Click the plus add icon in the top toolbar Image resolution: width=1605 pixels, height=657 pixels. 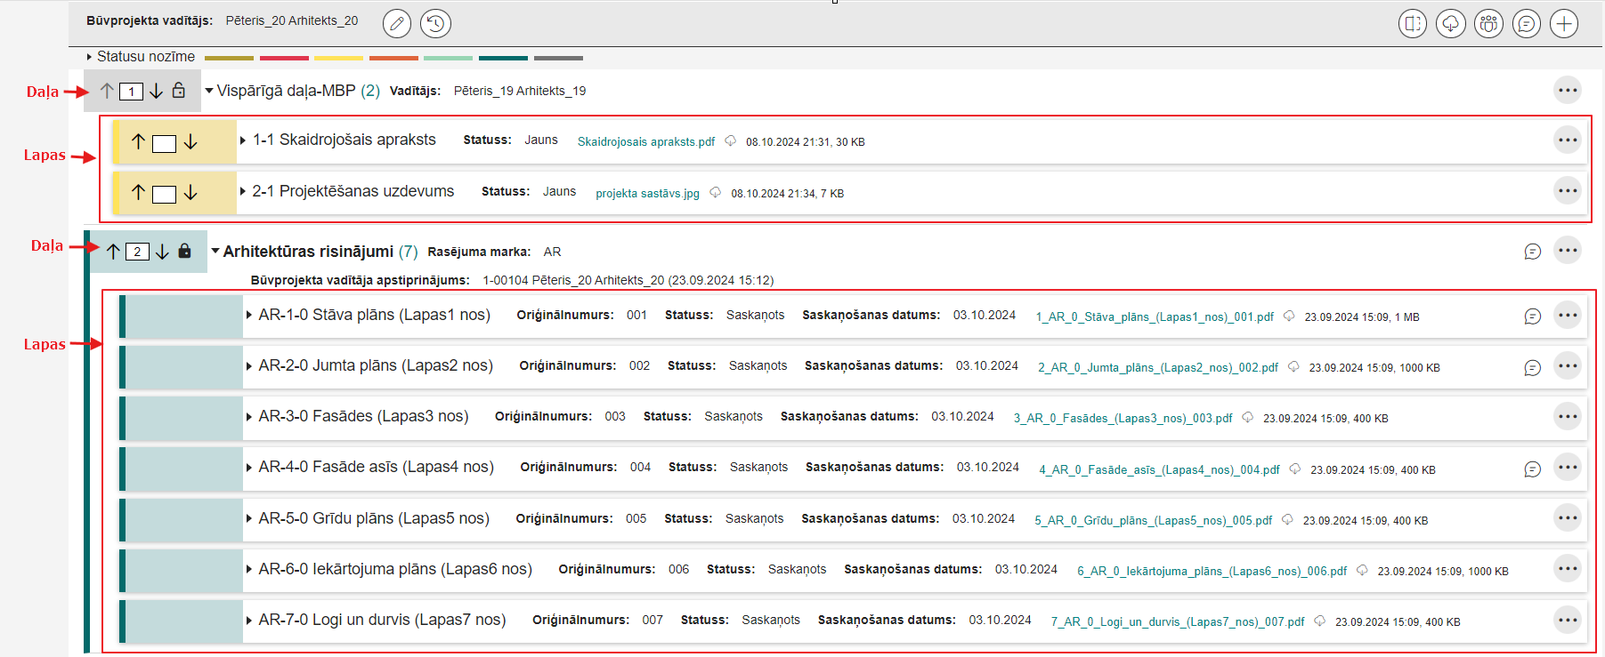[1564, 23]
